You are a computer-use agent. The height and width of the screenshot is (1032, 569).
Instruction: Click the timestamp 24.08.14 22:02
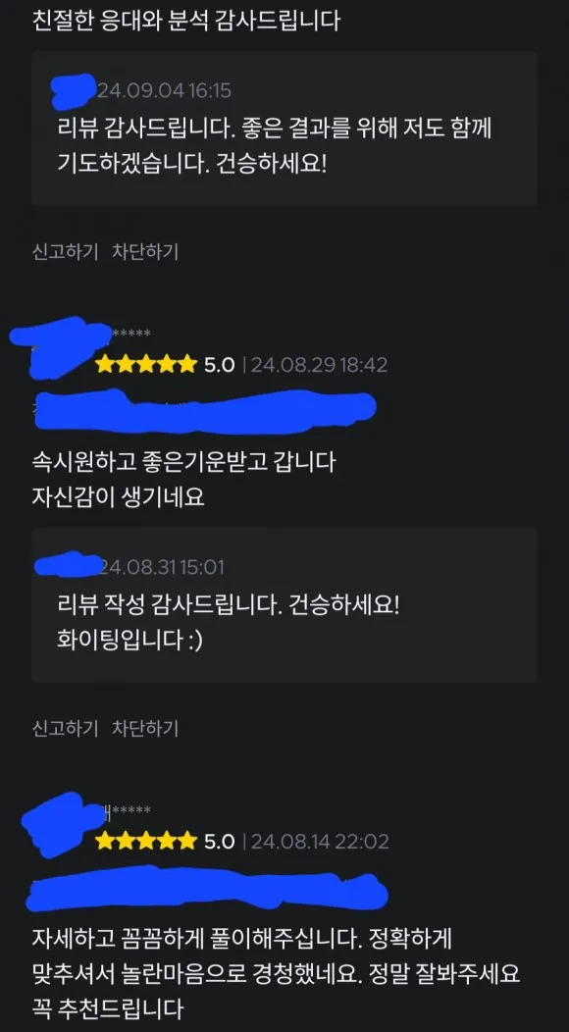point(320,841)
